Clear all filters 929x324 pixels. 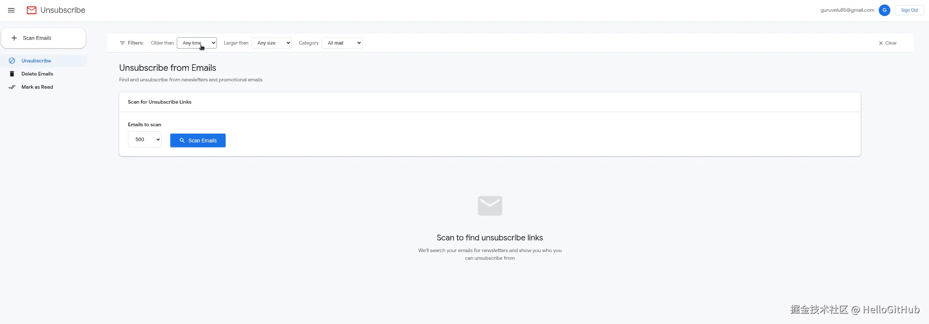point(887,43)
